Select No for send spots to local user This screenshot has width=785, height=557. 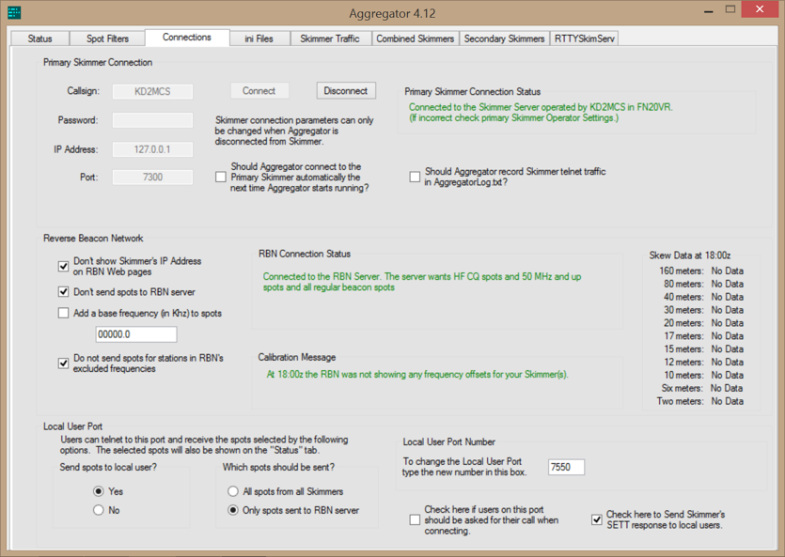point(99,510)
